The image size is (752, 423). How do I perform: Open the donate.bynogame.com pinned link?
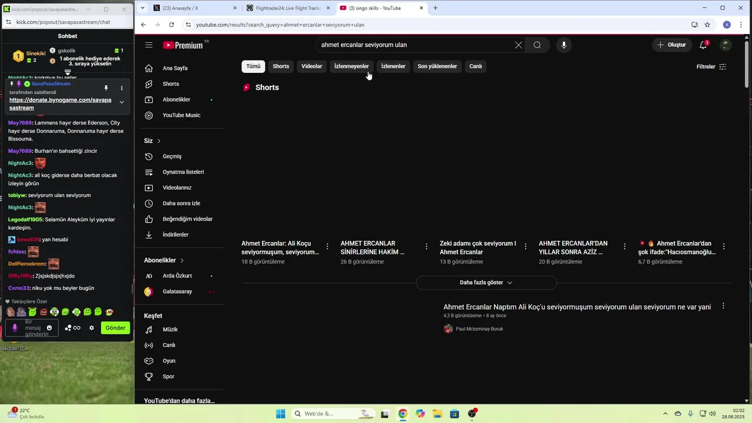click(x=60, y=104)
